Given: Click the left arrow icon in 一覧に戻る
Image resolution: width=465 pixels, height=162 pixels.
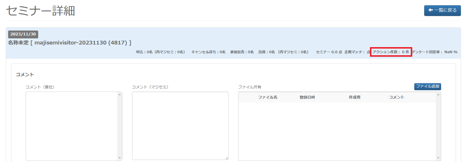Looking at the screenshot, I should (x=430, y=10).
